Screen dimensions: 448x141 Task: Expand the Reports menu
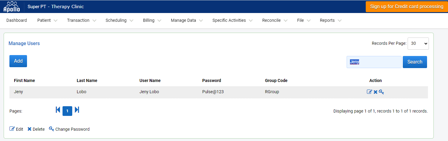tap(331, 20)
